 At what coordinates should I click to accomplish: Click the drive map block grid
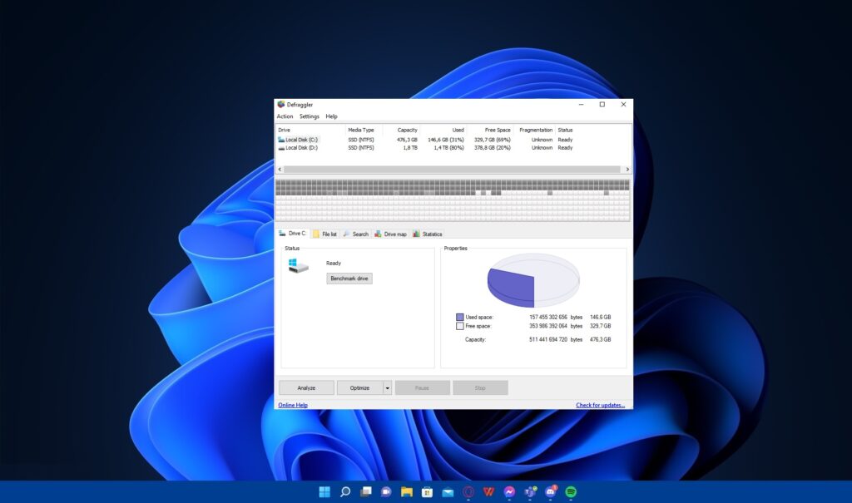[453, 200]
